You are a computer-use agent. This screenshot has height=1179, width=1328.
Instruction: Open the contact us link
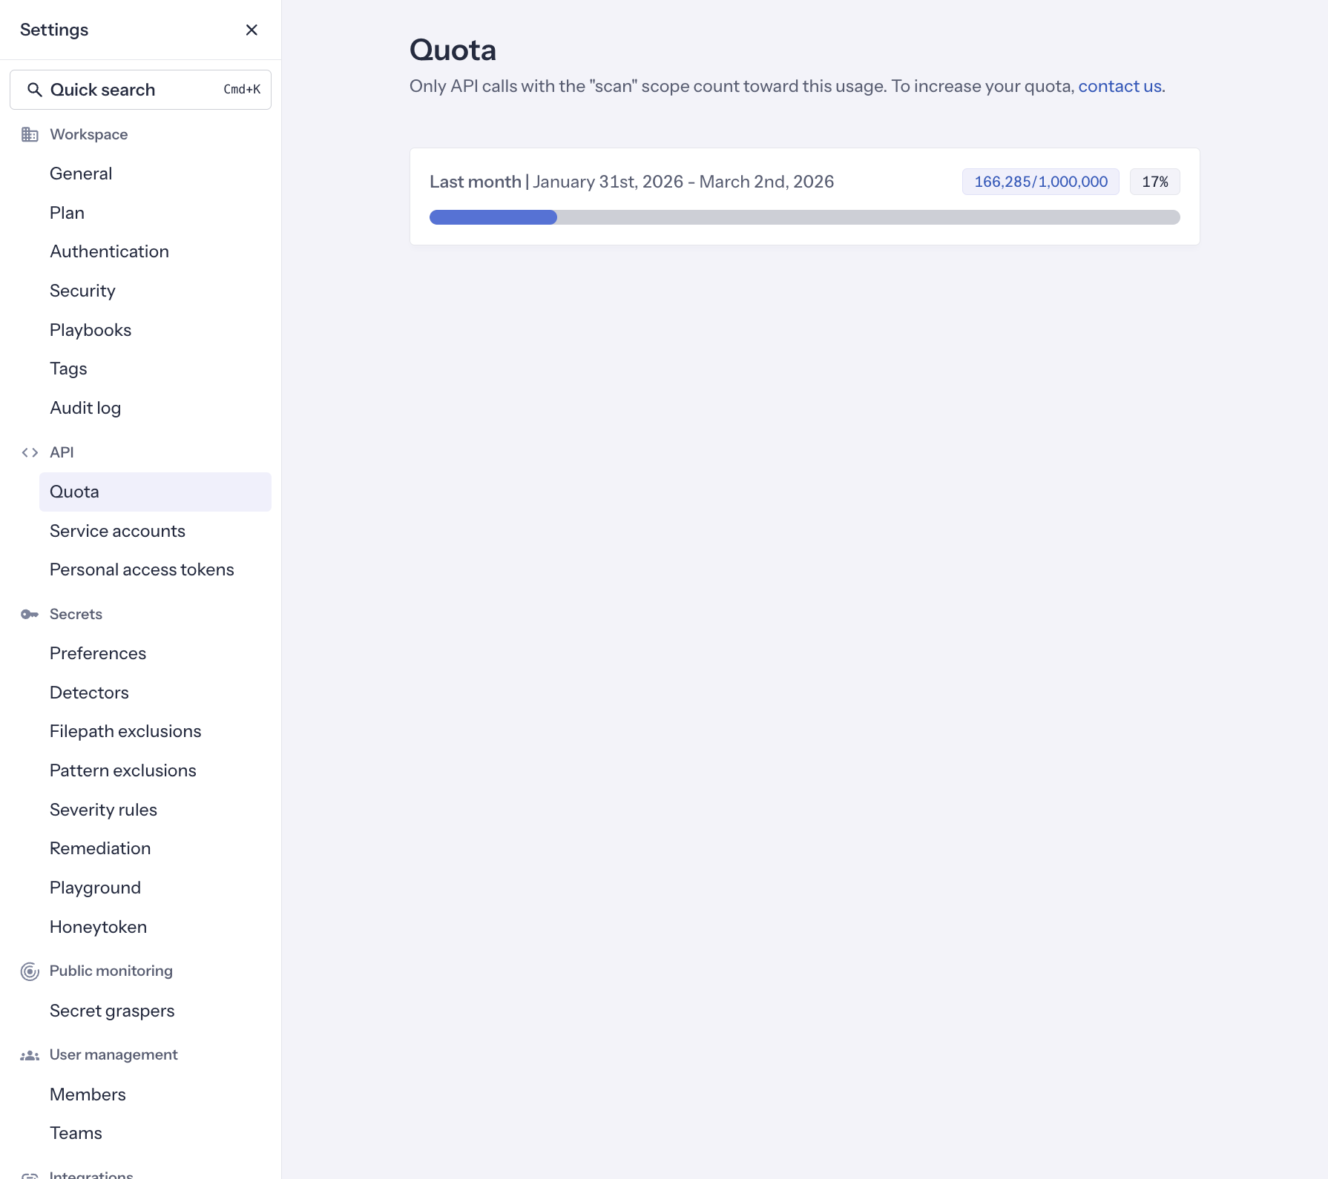click(1120, 86)
